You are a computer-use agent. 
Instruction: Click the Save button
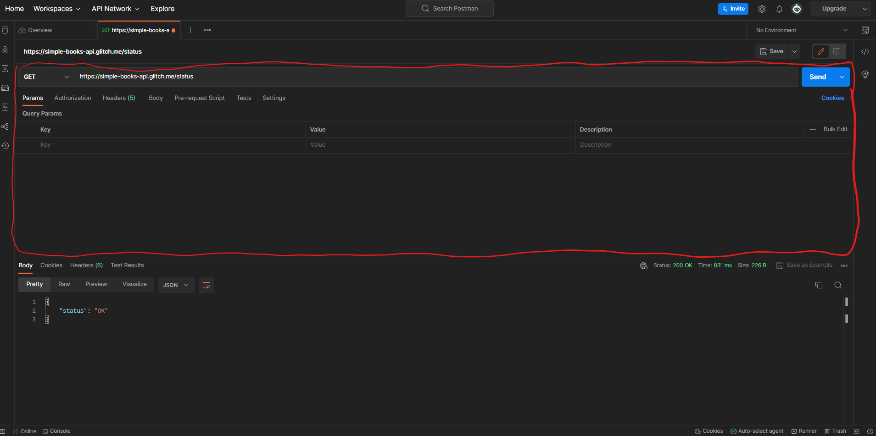click(772, 51)
